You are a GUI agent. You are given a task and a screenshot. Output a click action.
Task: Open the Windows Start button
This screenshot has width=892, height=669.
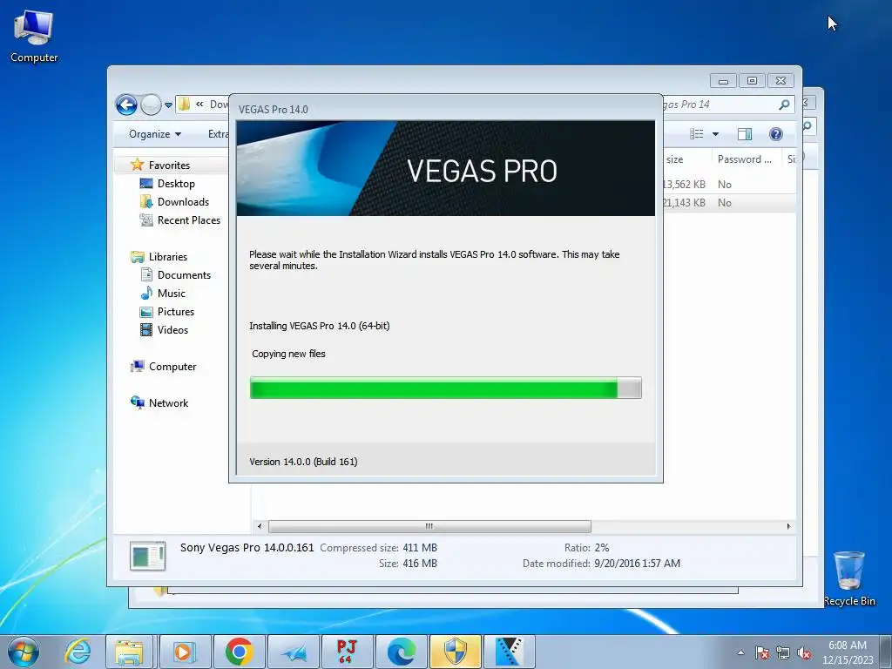pos(23,652)
